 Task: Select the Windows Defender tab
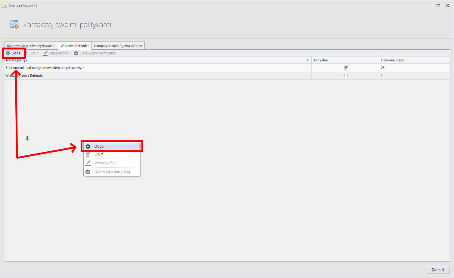[75, 46]
